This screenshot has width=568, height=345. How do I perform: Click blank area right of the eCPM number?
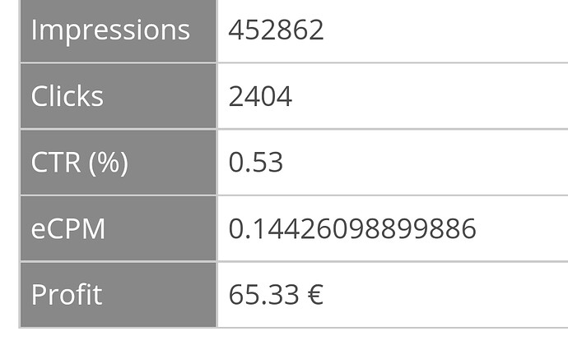523,228
